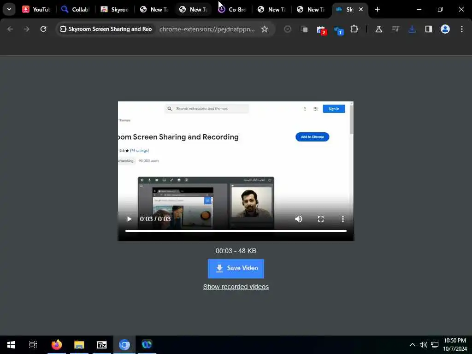Open Chrome downloads icon
Image resolution: width=472 pixels, height=354 pixels.
tap(412, 29)
